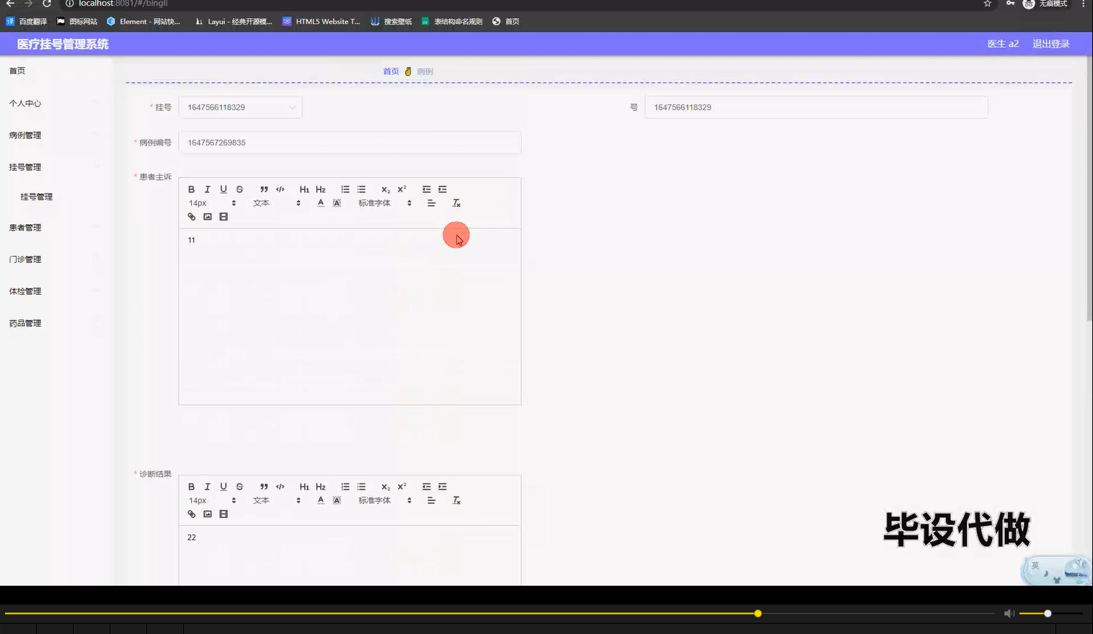This screenshot has width=1093, height=634.
Task: Increase indent in the 患者主诉 editor
Action: coord(443,189)
